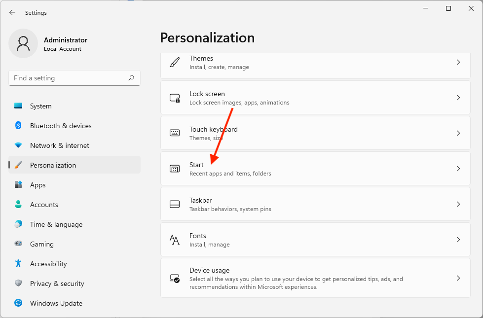This screenshot has width=483, height=318.
Task: Click the Time & language globe icon
Action: pyautogui.click(x=18, y=224)
